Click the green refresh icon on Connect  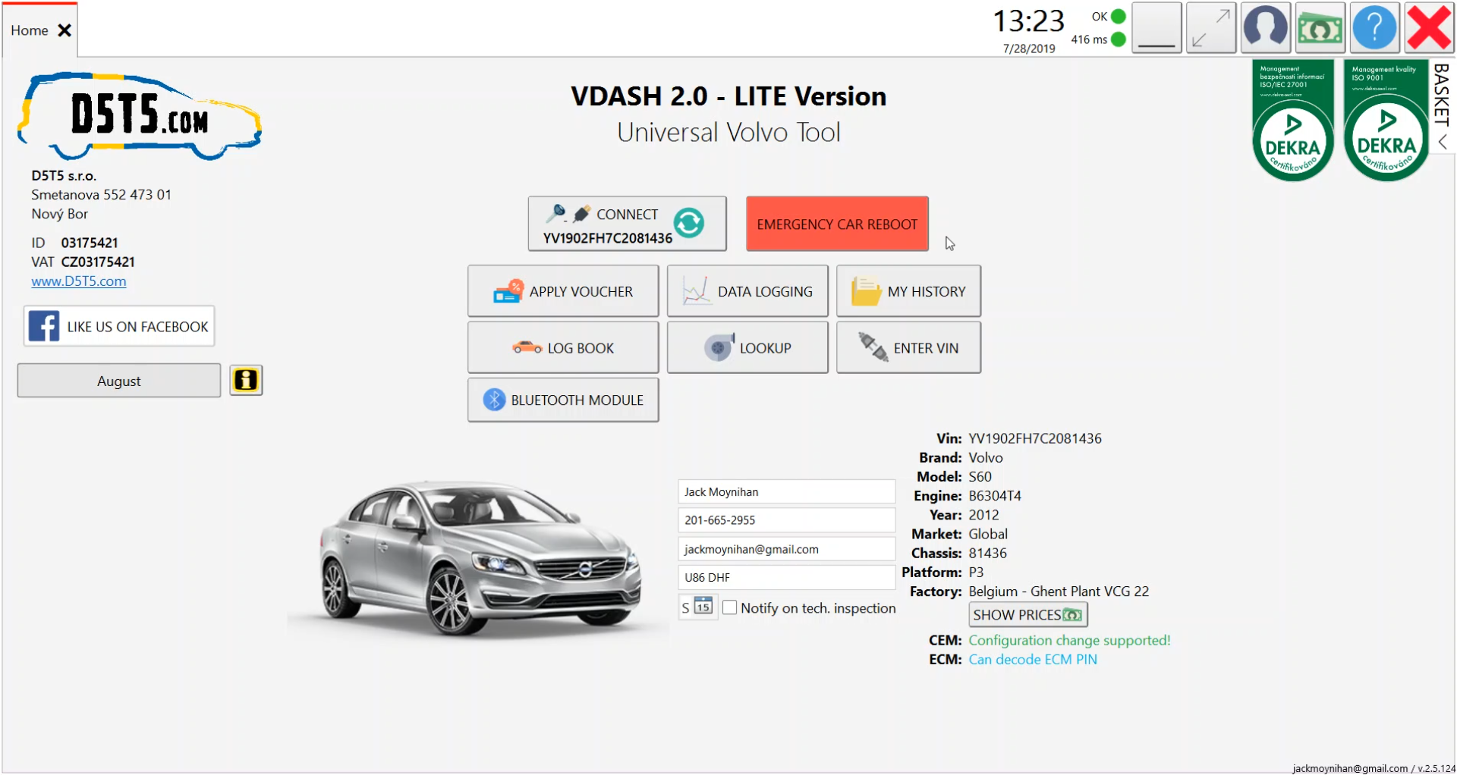tap(688, 223)
